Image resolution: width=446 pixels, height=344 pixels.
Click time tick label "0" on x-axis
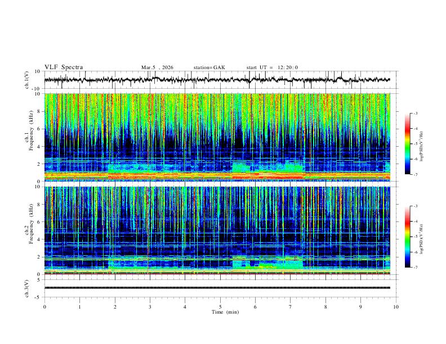click(44, 307)
